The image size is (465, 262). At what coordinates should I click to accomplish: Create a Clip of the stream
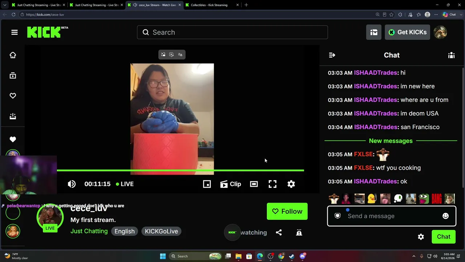230,184
